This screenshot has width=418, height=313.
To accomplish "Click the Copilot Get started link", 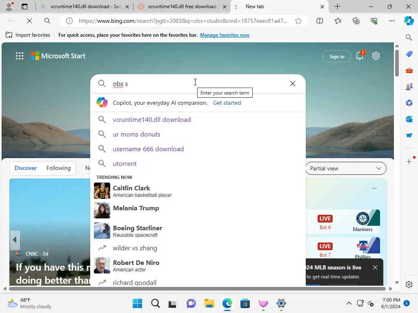I will 227,103.
